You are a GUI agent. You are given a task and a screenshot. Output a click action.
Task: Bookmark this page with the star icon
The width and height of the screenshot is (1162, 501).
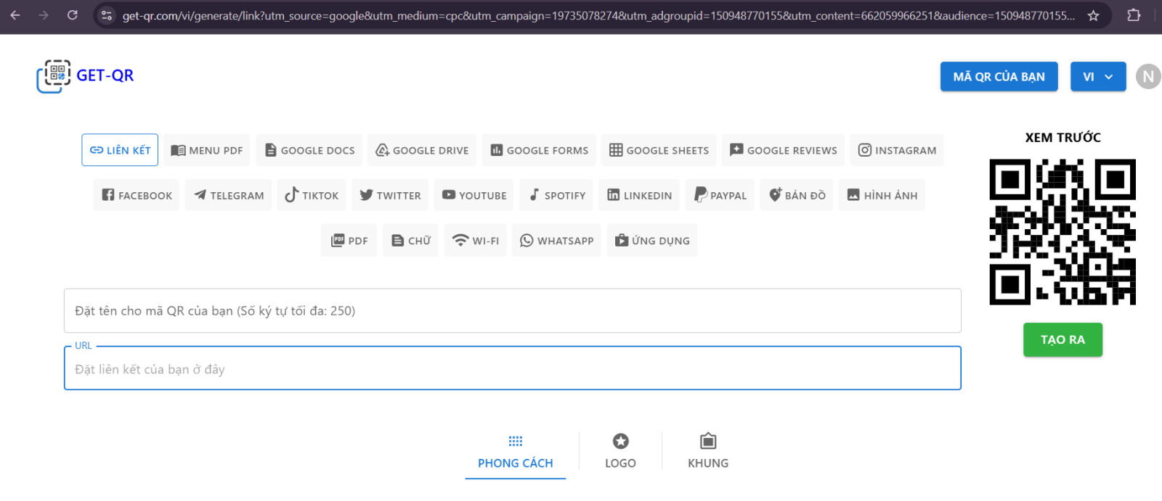coord(1093,15)
